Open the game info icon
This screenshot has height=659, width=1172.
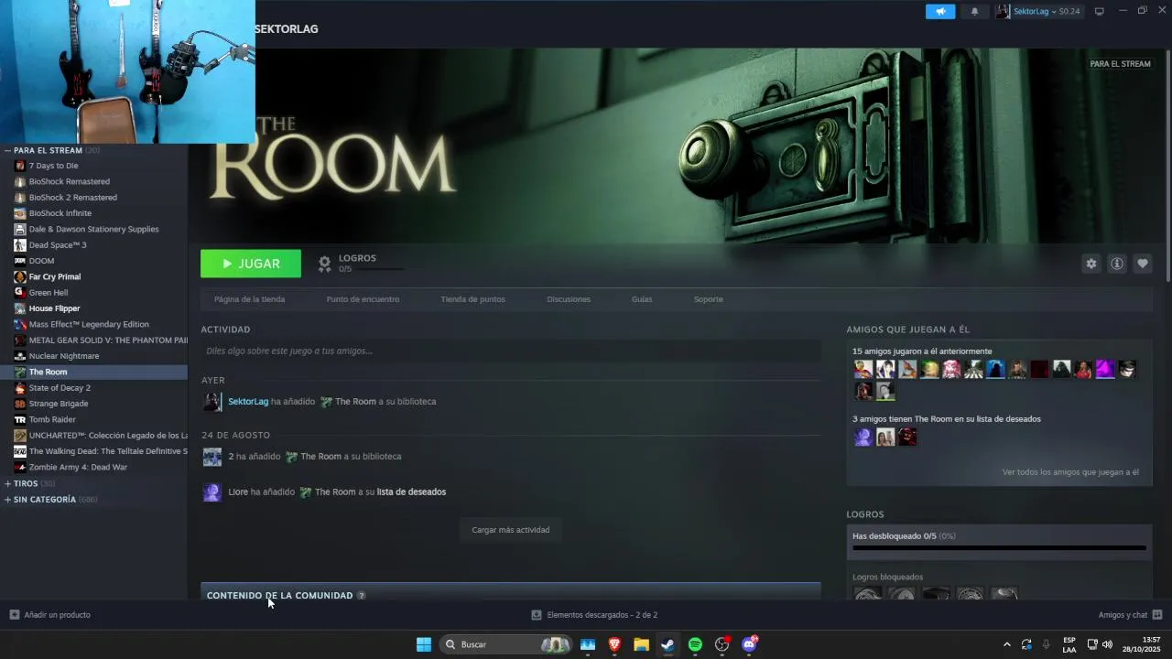pyautogui.click(x=1116, y=264)
